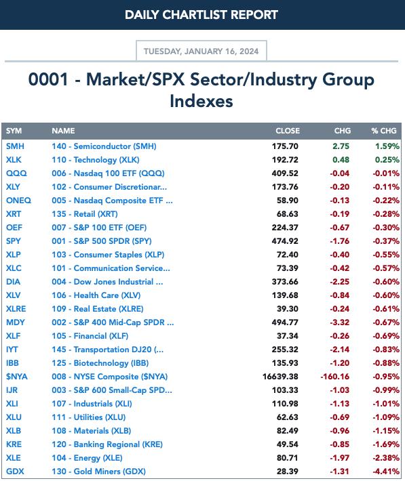
Task: Open 140 - Semiconductor (SMH) chart
Action: click(104, 146)
